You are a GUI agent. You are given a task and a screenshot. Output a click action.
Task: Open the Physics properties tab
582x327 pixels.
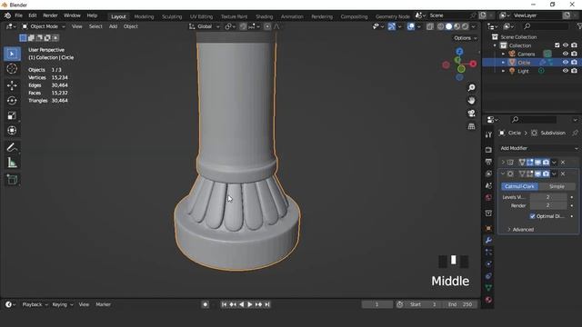click(488, 264)
